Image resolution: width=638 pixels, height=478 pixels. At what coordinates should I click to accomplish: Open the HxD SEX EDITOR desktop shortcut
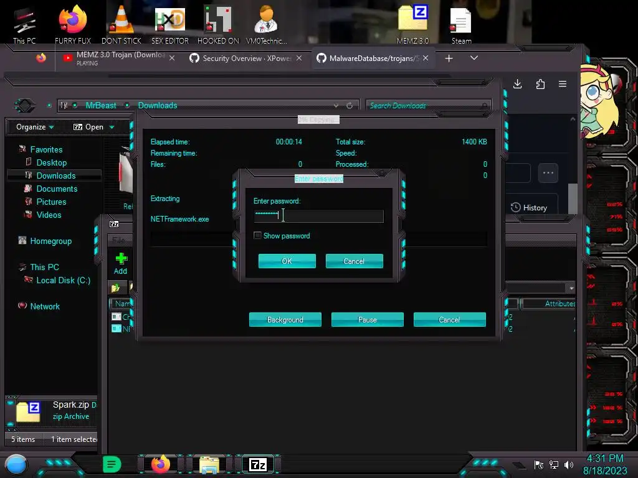click(x=170, y=25)
